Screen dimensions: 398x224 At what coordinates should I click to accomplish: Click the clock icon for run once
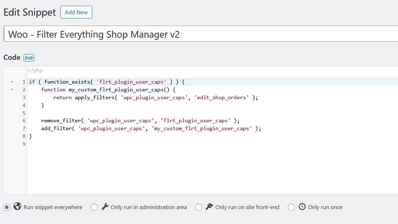(x=302, y=207)
